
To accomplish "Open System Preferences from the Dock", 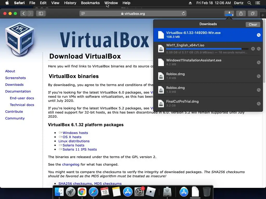I will point(139,192).
